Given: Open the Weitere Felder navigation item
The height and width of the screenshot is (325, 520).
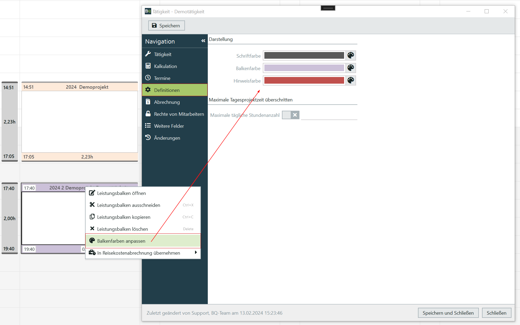Looking at the screenshot, I should pos(169,126).
